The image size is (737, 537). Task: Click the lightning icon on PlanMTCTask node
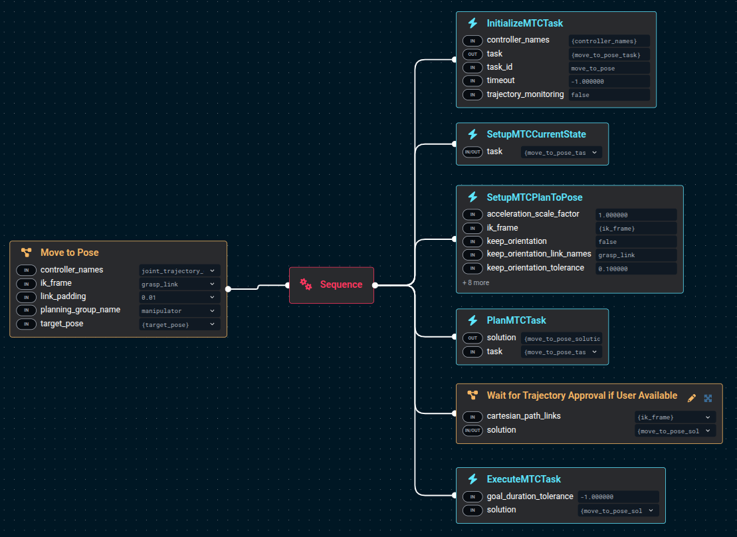[473, 320]
